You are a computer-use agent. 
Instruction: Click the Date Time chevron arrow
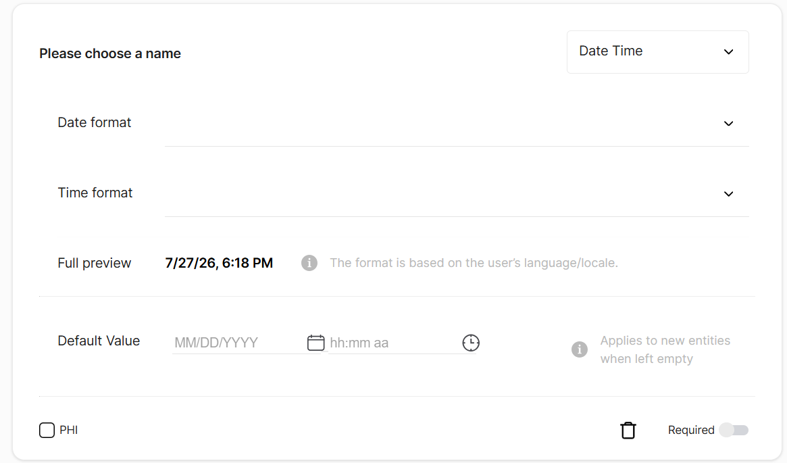728,52
